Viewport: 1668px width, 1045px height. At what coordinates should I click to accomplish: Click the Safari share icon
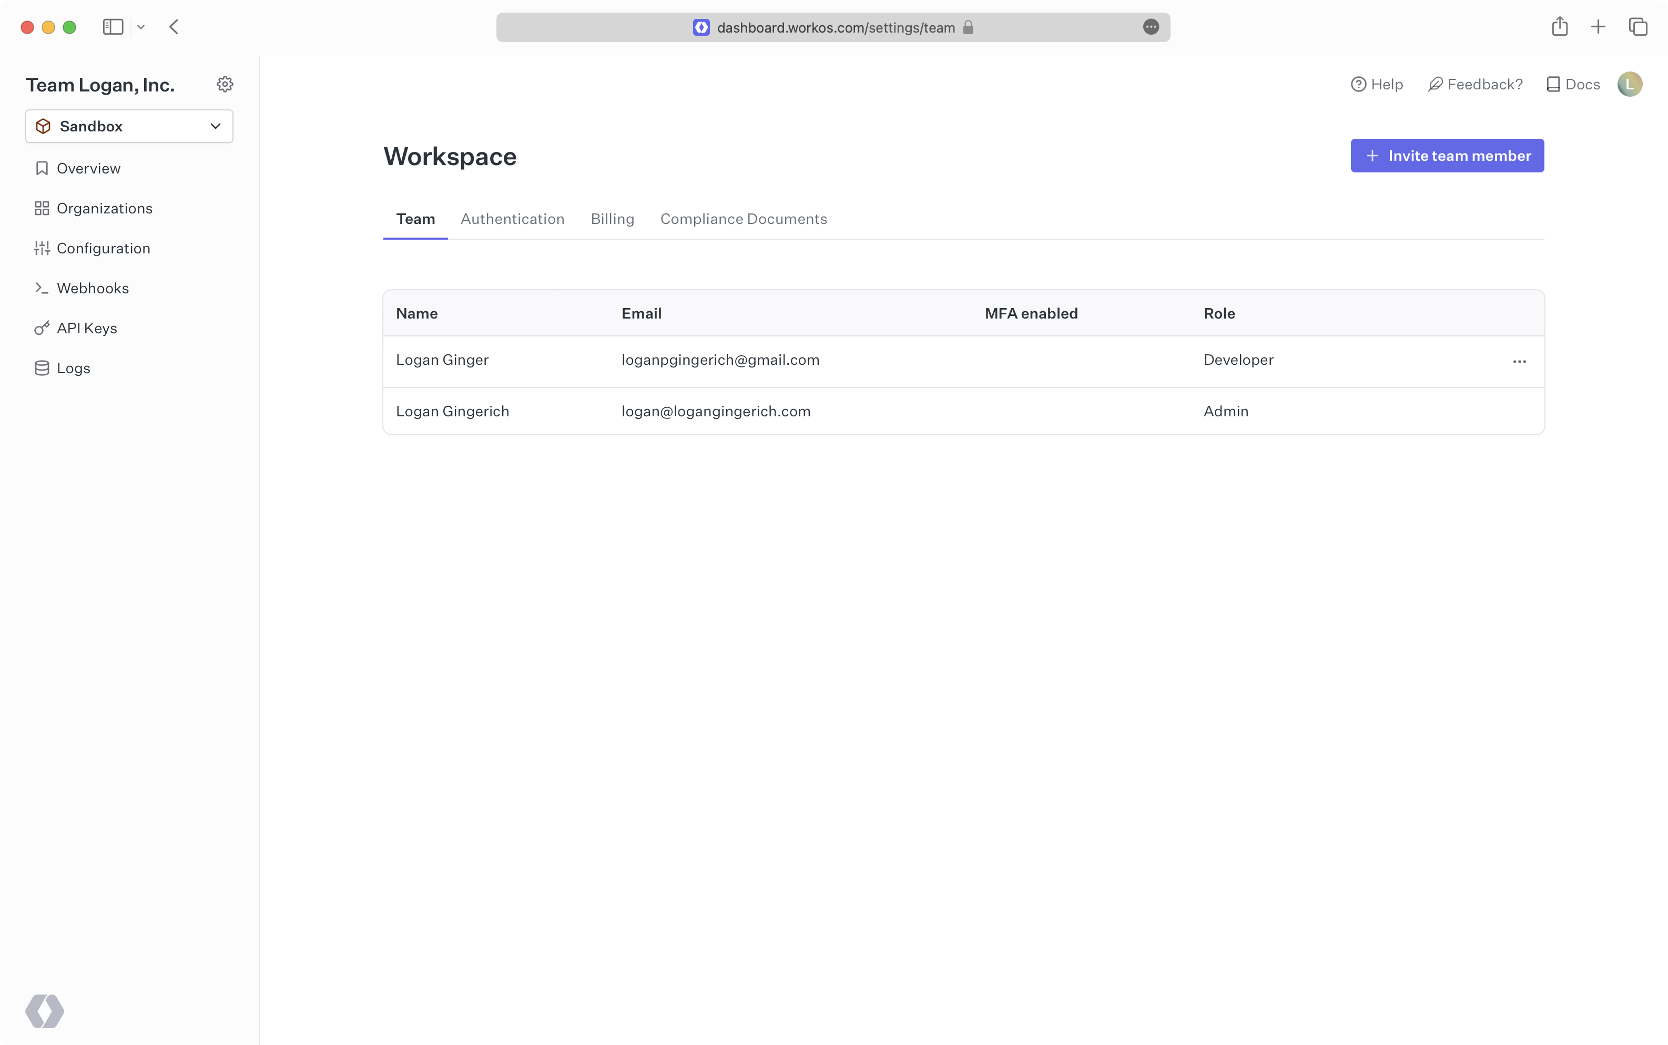click(x=1560, y=27)
